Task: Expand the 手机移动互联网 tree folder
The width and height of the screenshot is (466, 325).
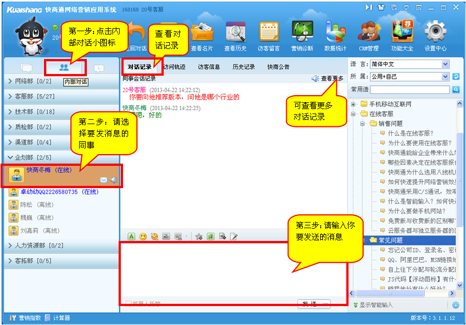Action: click(354, 104)
